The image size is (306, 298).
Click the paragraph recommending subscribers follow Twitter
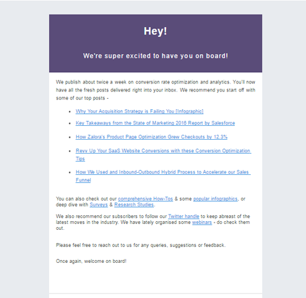tap(153, 223)
